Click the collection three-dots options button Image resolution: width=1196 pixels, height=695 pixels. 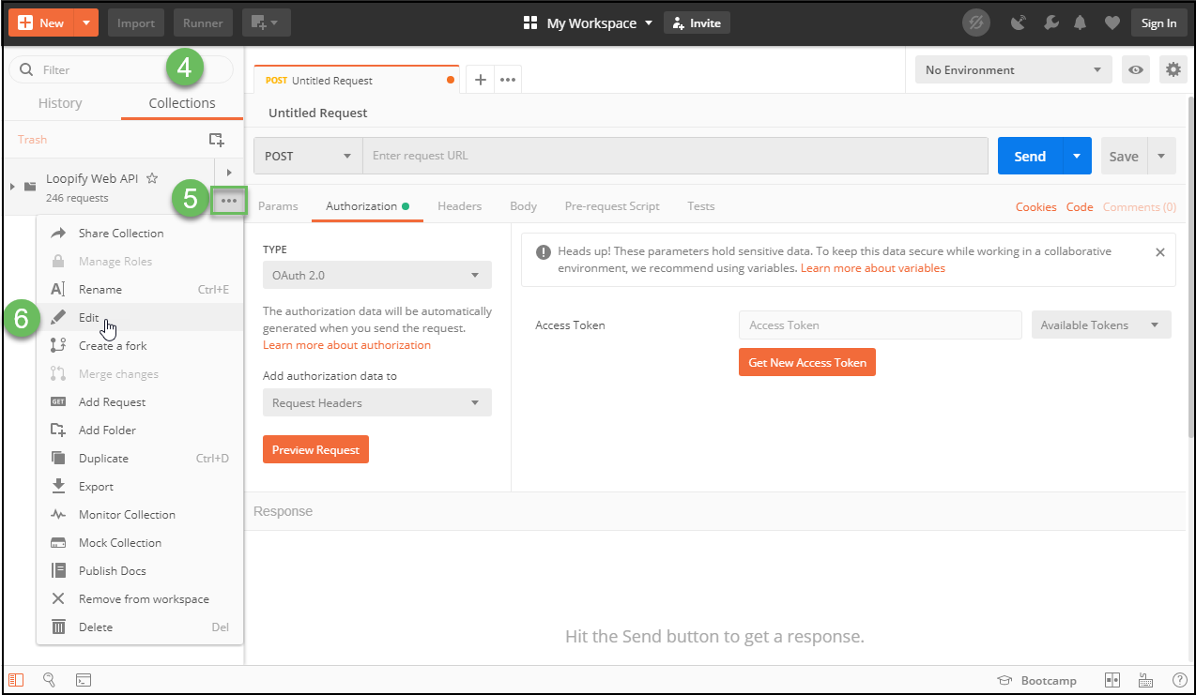pos(229,201)
